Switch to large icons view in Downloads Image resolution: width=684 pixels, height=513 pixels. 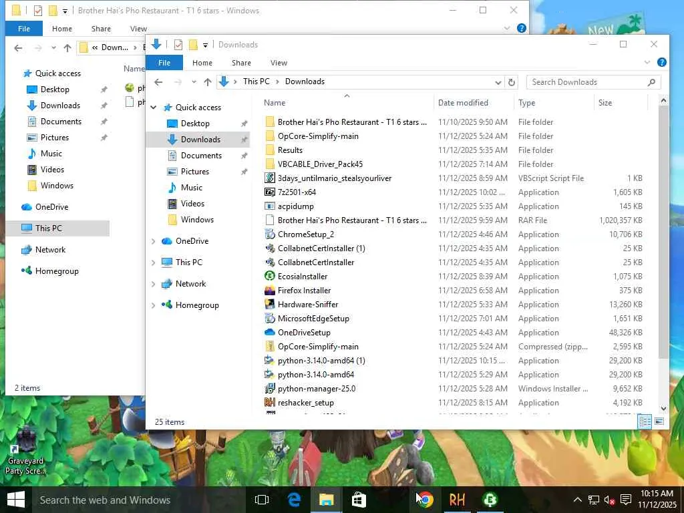[x=659, y=421]
